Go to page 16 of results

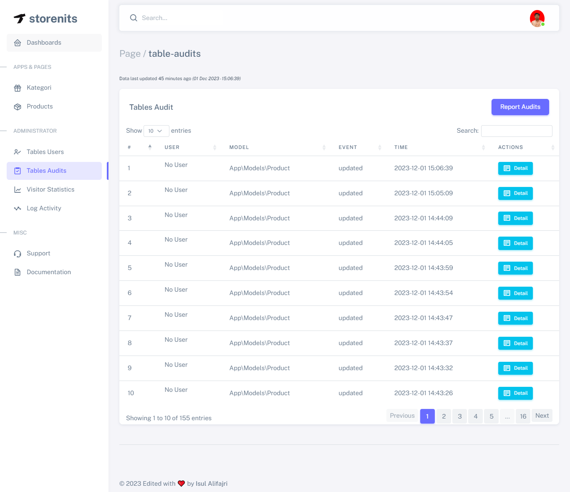[x=523, y=416]
